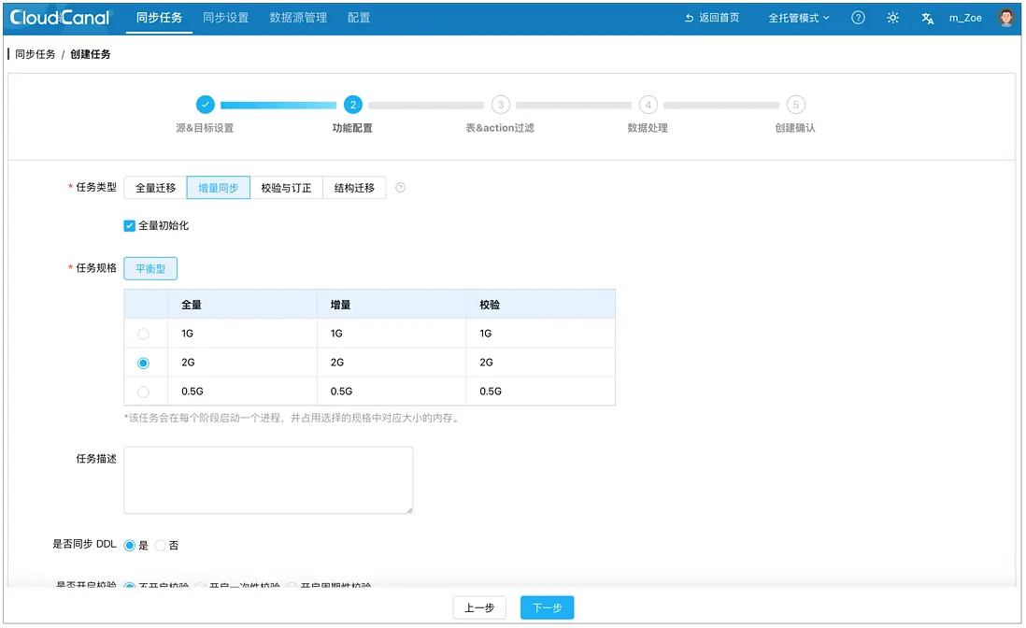The height and width of the screenshot is (628, 1026).
Task: Open the 同步任务 top tab
Action: click(x=159, y=18)
